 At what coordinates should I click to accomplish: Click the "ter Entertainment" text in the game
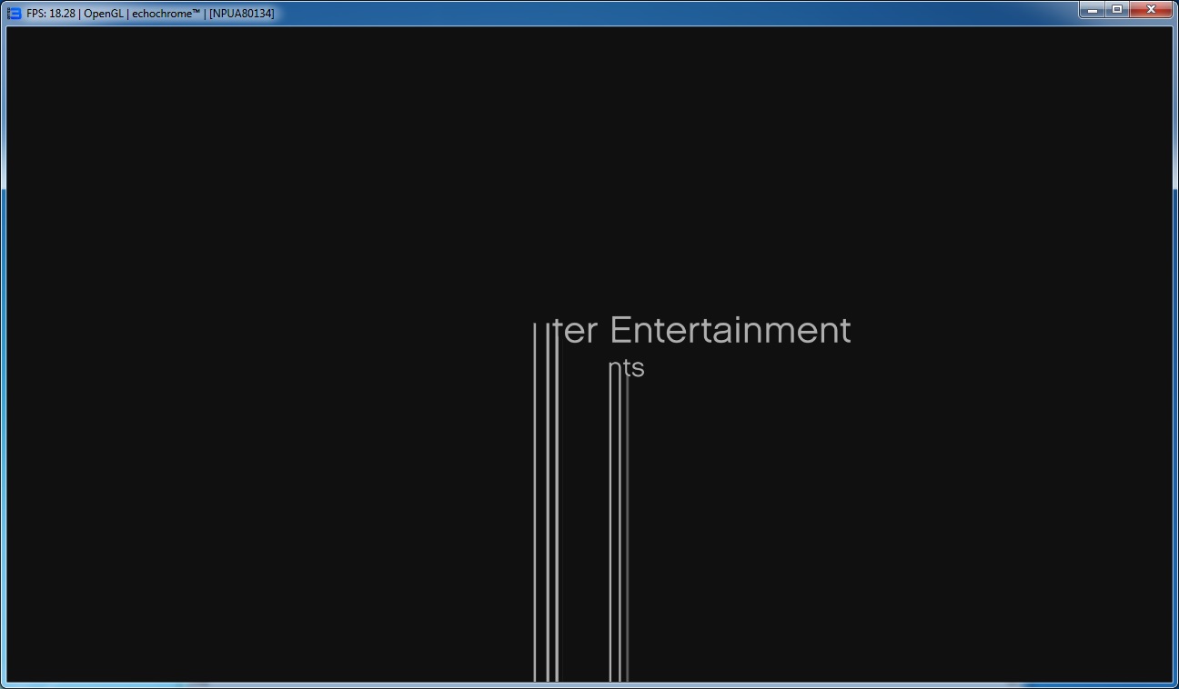click(x=703, y=330)
